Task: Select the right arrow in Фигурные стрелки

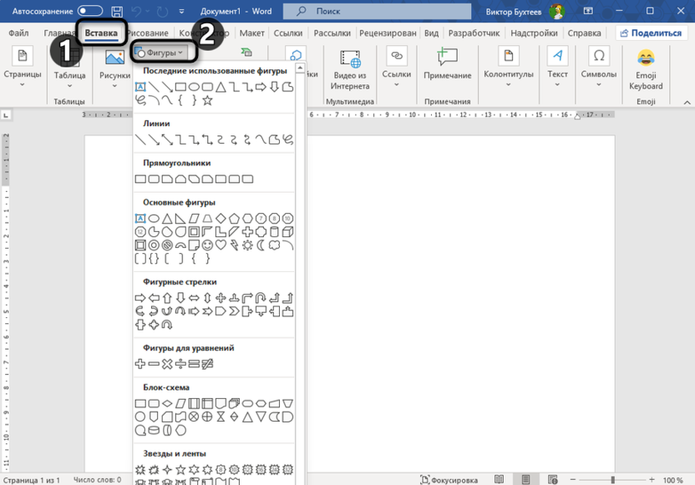Action: click(x=140, y=298)
